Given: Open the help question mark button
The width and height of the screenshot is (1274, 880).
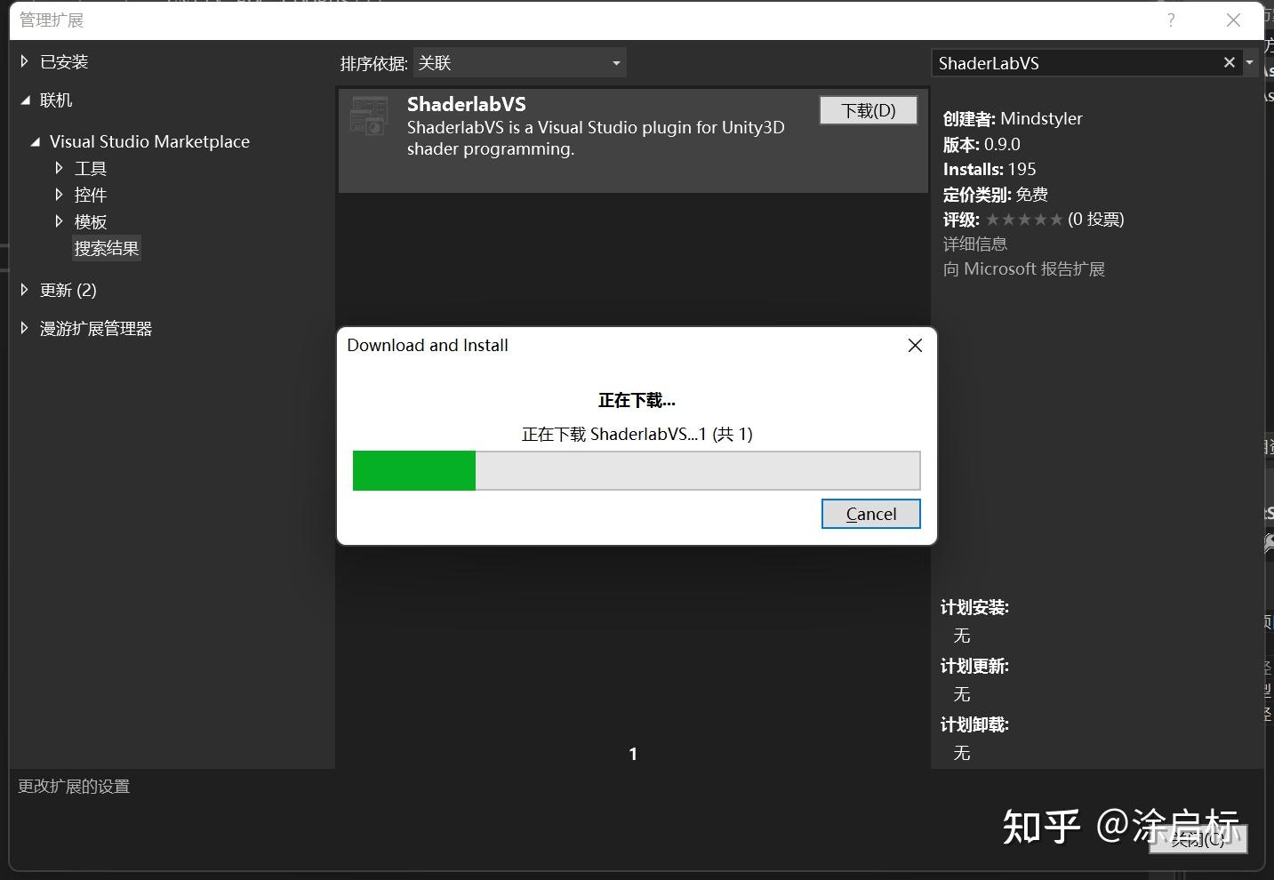Looking at the screenshot, I should click(x=1171, y=20).
